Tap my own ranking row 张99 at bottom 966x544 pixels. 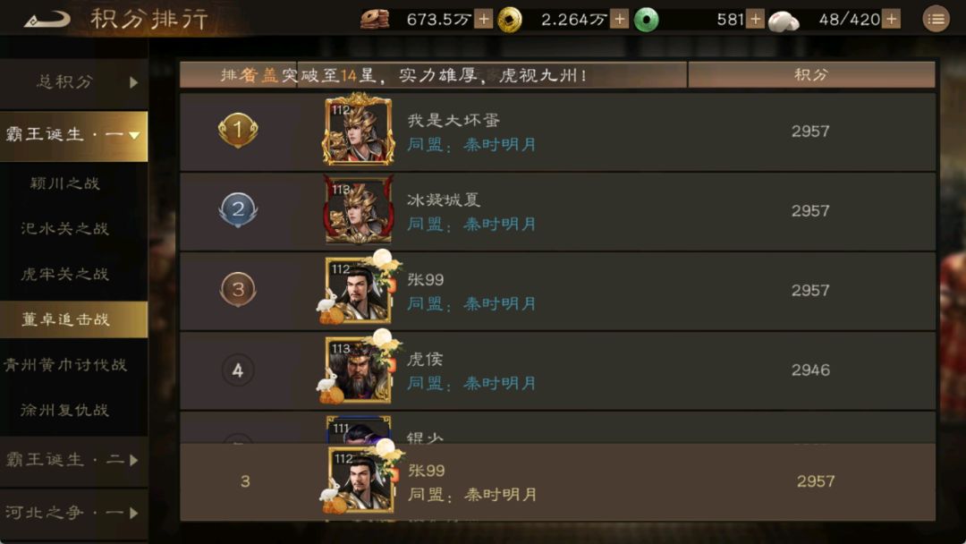tap(557, 481)
